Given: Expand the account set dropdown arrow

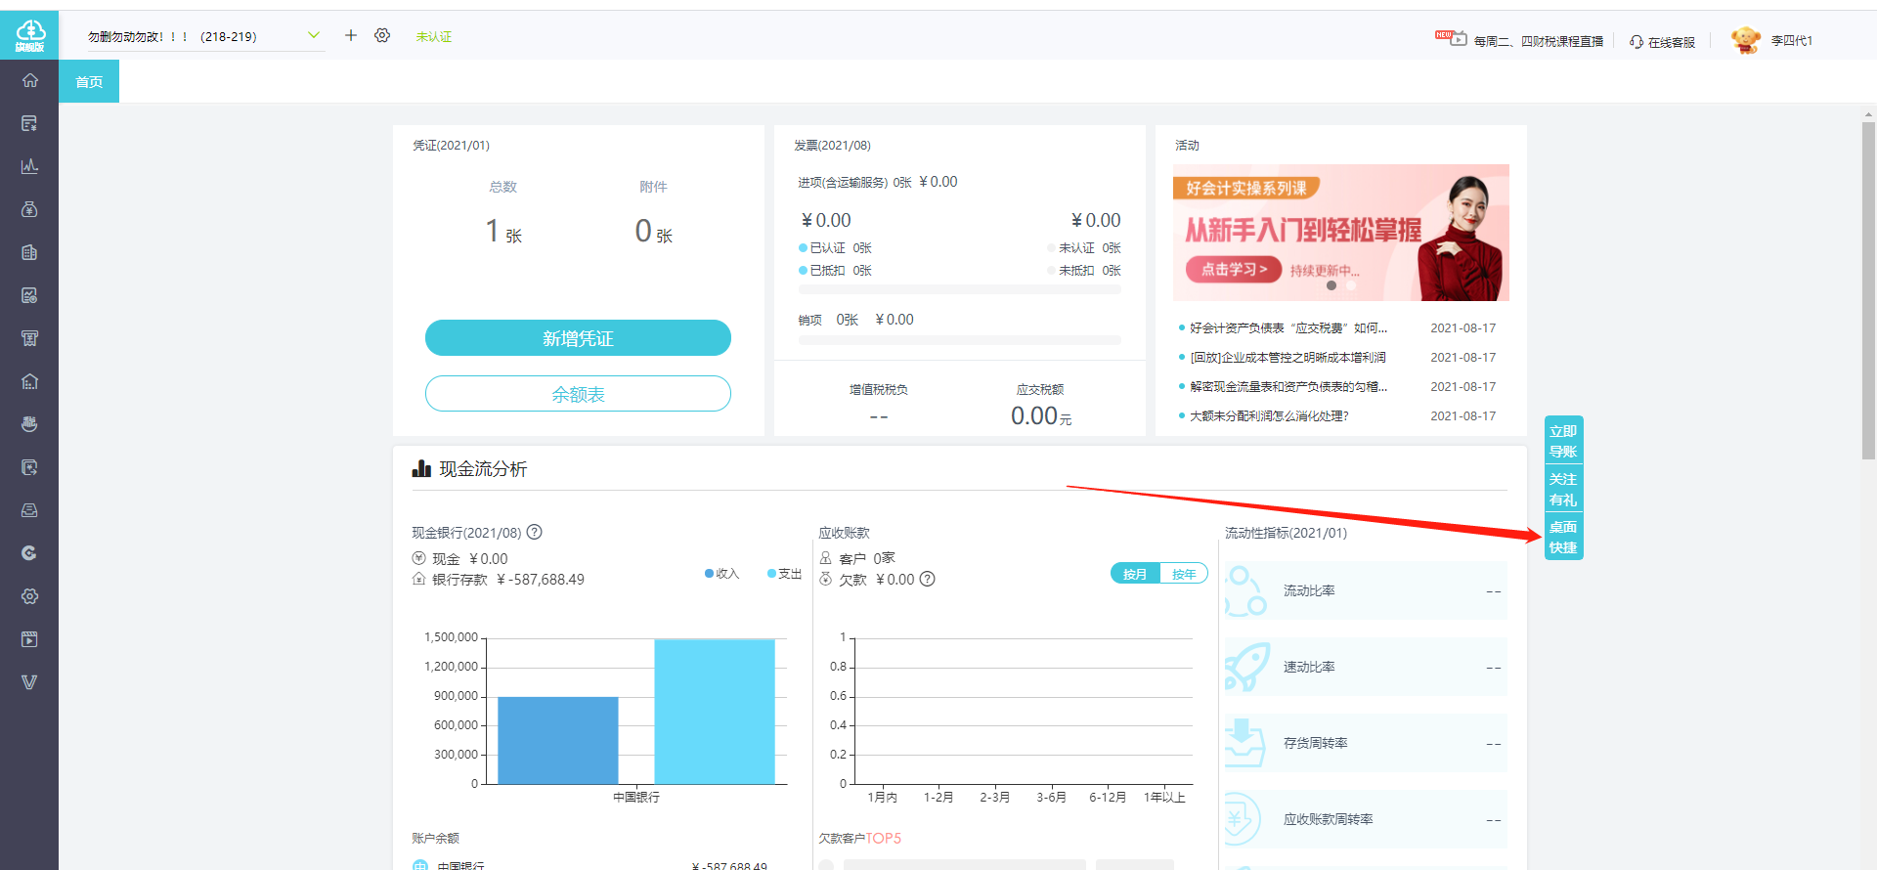Looking at the screenshot, I should click(x=314, y=35).
